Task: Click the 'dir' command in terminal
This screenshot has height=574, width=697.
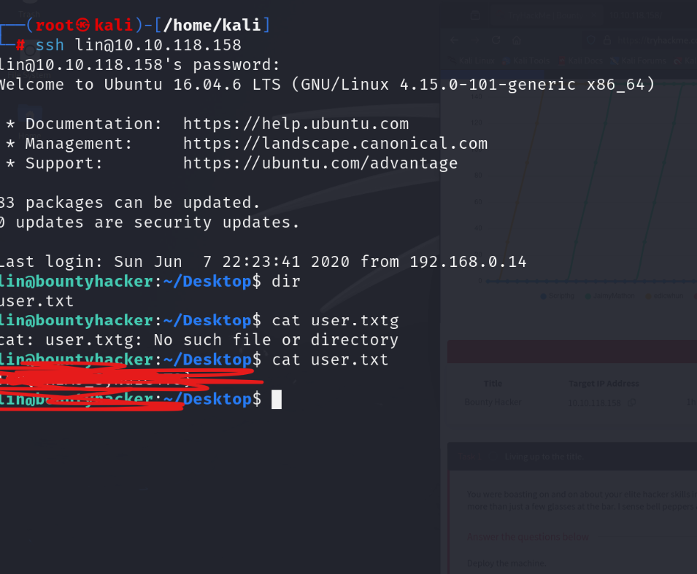Action: tap(286, 282)
